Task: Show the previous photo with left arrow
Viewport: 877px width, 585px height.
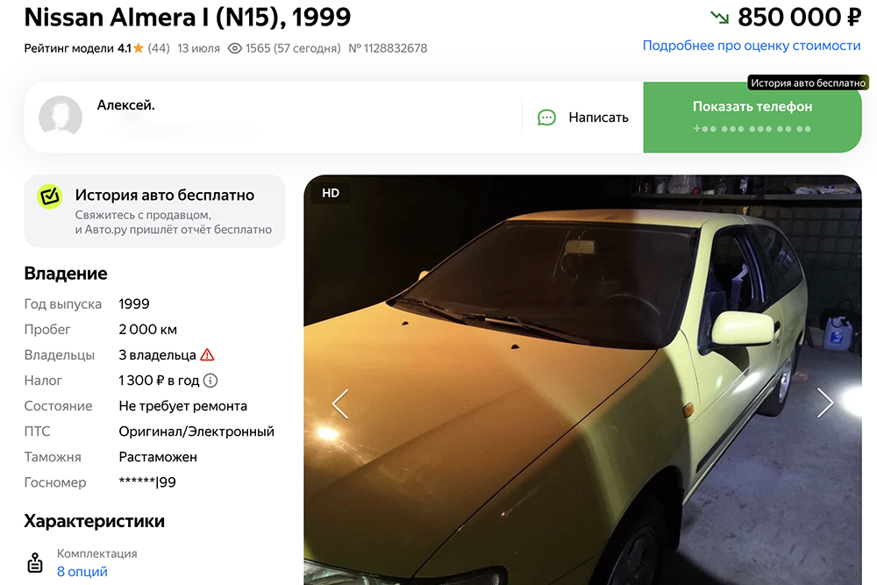Action: point(340,403)
